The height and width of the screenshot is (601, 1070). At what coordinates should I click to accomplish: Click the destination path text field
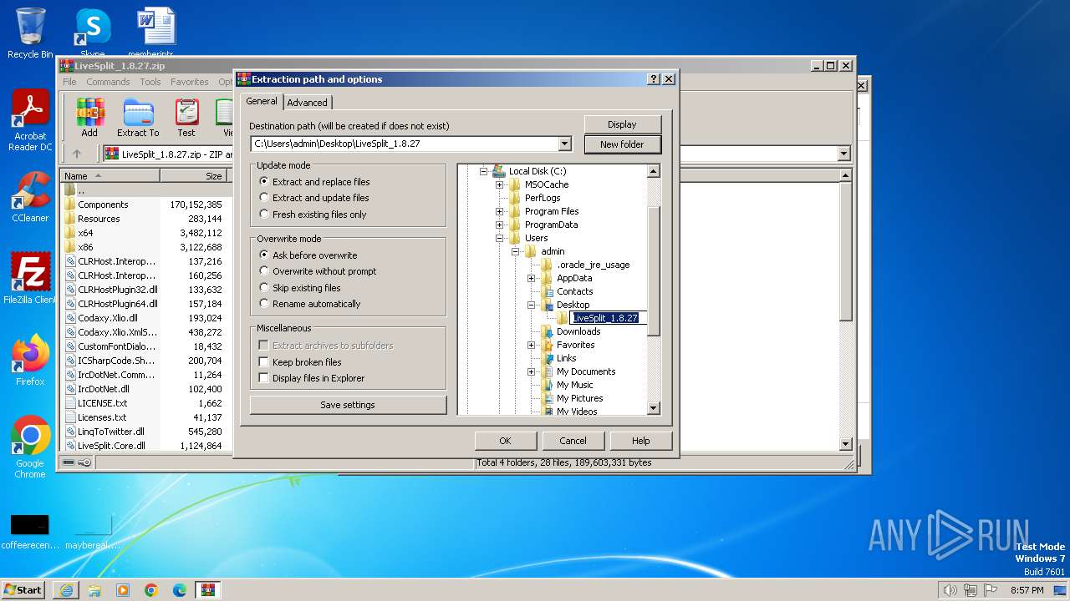(405, 144)
